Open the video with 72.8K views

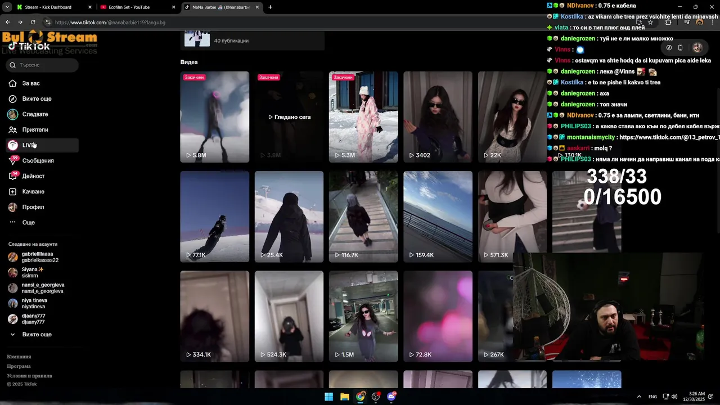[x=438, y=316]
